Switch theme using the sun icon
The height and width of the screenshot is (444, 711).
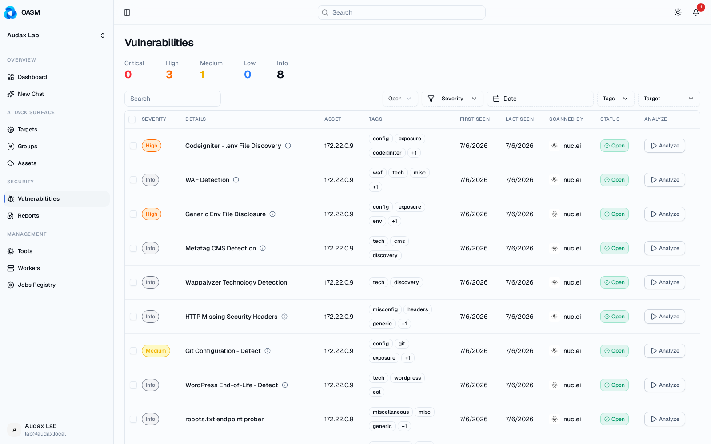coord(678,12)
